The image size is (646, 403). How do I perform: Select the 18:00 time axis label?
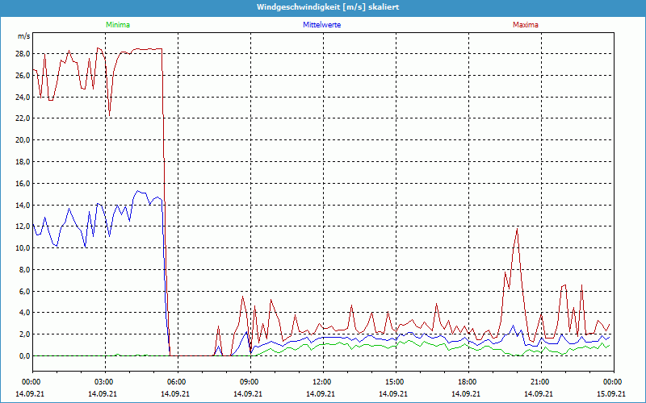coord(468,381)
